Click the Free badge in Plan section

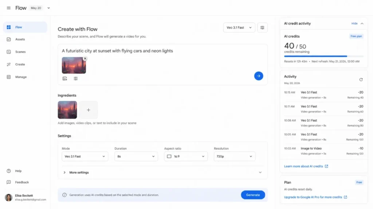359,183
